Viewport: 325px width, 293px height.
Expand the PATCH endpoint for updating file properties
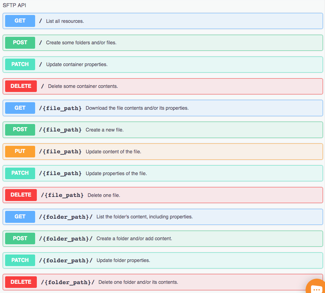click(171, 173)
